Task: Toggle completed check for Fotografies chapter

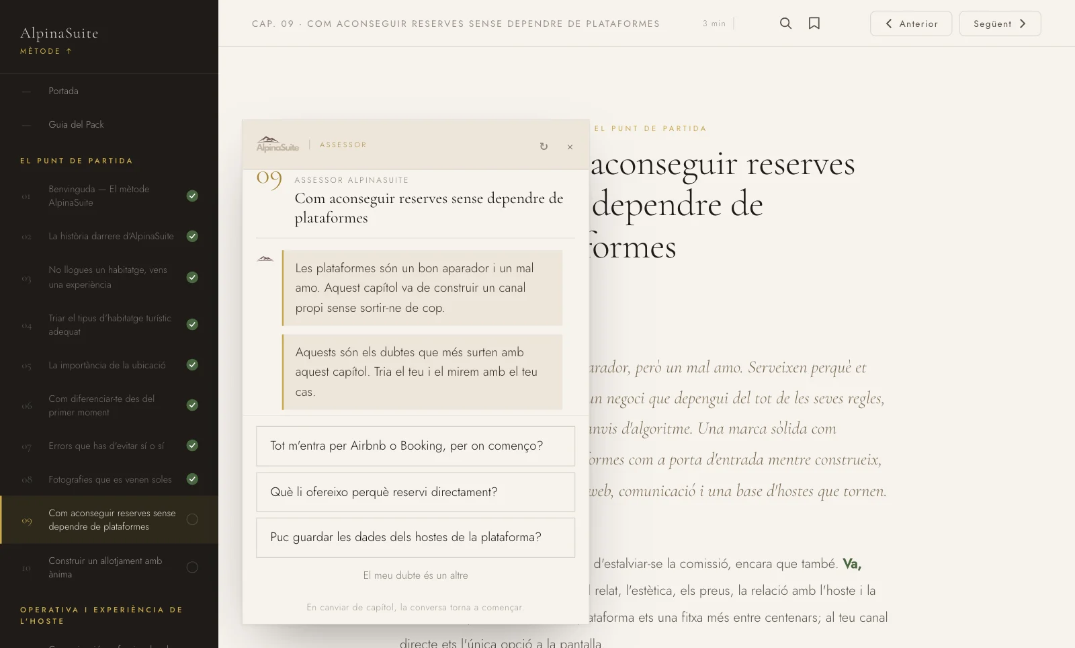Action: pos(192,479)
